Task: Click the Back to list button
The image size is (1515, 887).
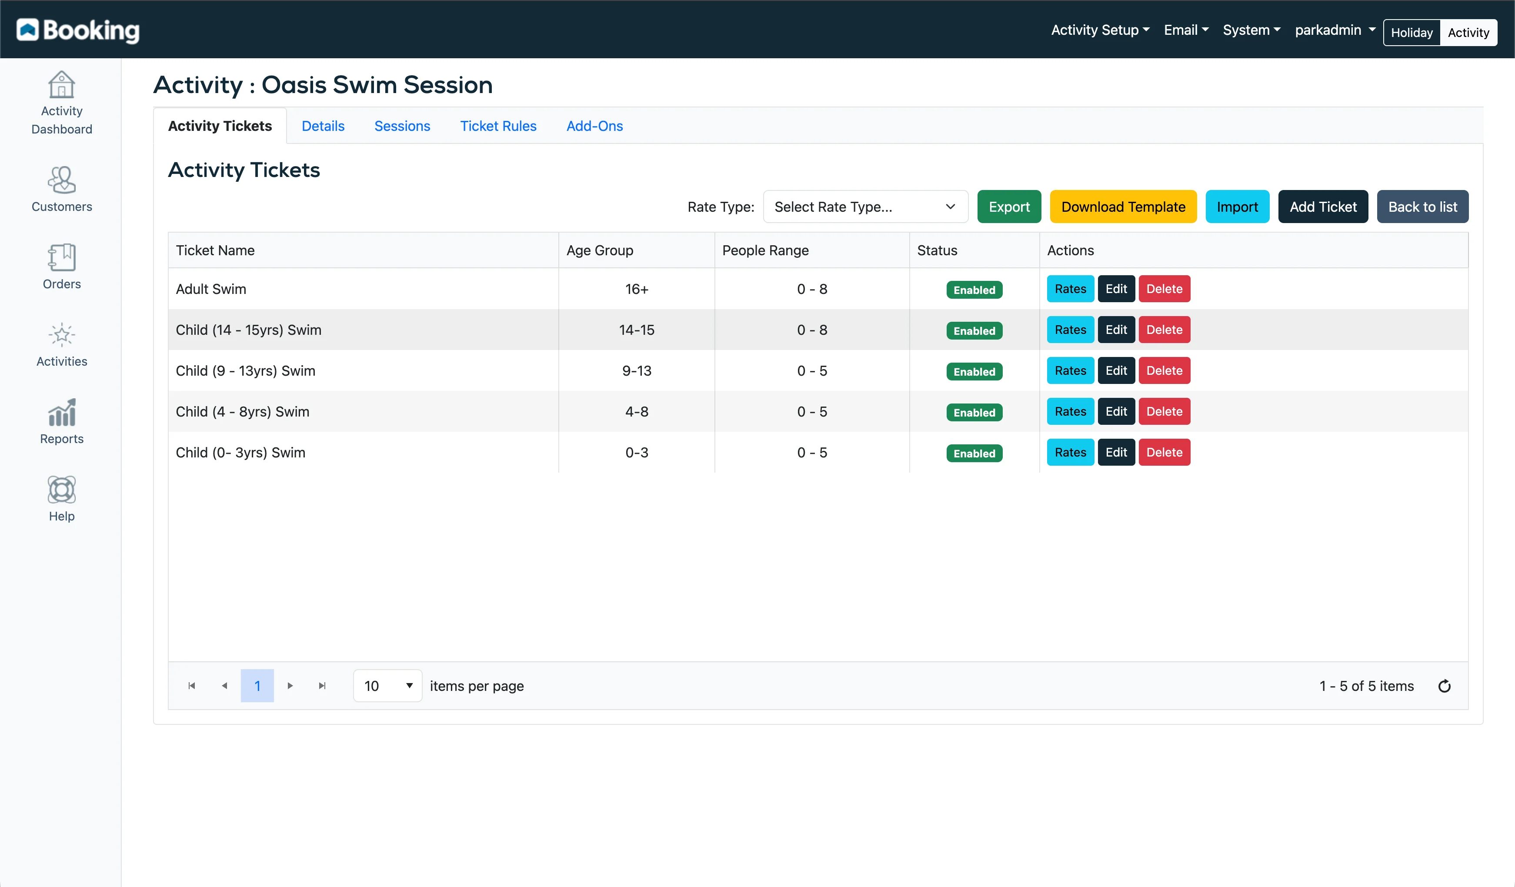Action: click(1422, 207)
